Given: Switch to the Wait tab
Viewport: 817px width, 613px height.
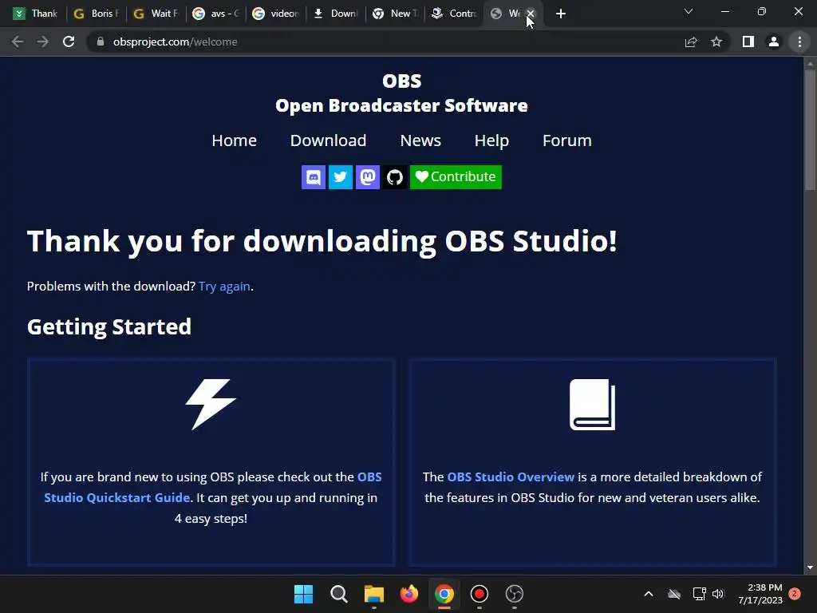Looking at the screenshot, I should [156, 14].
